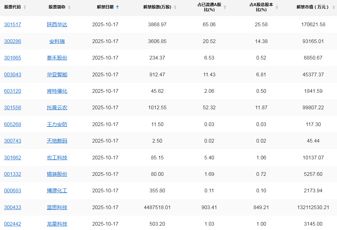337x230 pixels.
Task: Click sort icon for 占A股总股本比(%) column
Action: tap(277, 7)
